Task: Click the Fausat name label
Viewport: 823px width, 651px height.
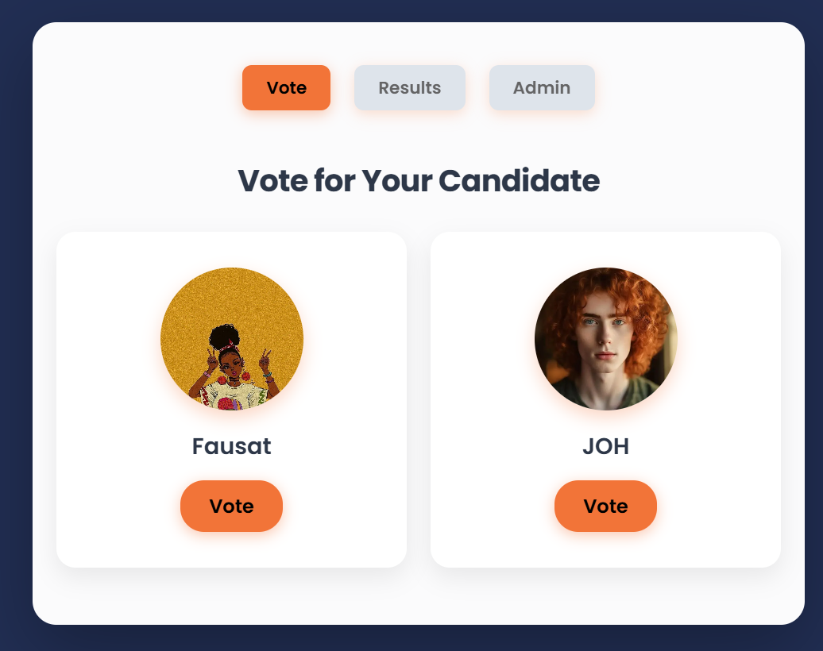Action: (231, 447)
